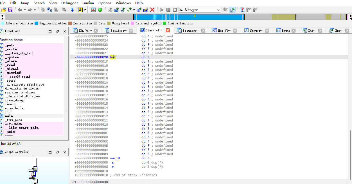Click the icon right of debugger dropdown
Image resolution: width=352 pixels, height=184 pixels.
(x=225, y=10)
